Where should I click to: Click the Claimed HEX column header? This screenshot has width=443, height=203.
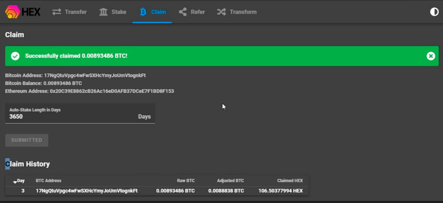click(x=290, y=181)
